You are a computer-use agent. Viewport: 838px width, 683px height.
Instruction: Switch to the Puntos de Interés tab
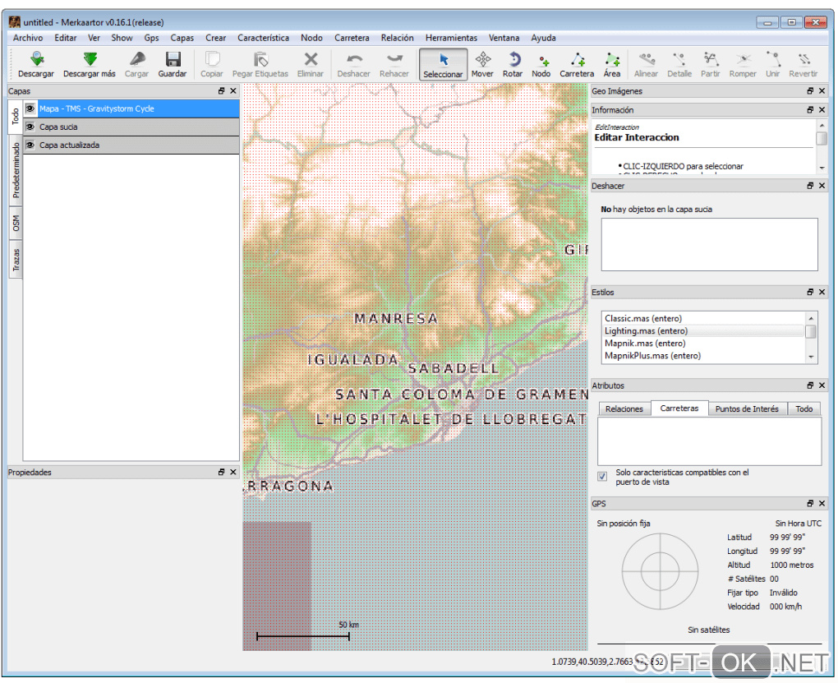[x=747, y=408]
